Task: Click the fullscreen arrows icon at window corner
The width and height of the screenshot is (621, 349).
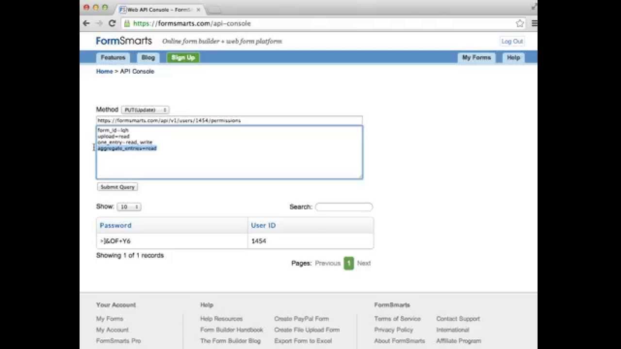Action: pos(534,6)
